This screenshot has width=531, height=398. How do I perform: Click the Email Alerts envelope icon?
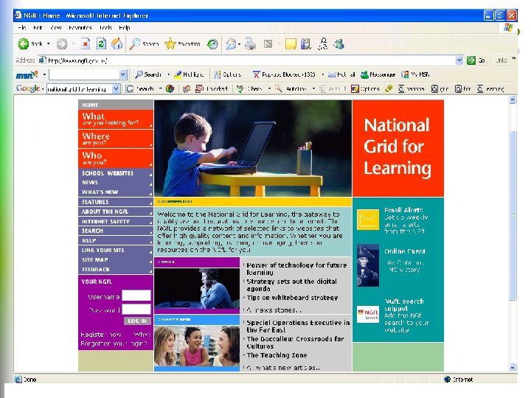pos(368,220)
